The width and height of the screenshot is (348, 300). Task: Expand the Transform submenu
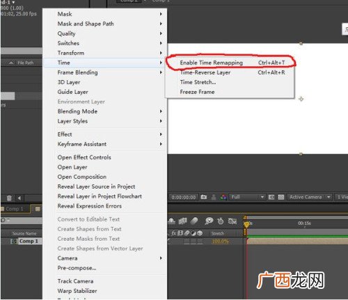pos(106,53)
